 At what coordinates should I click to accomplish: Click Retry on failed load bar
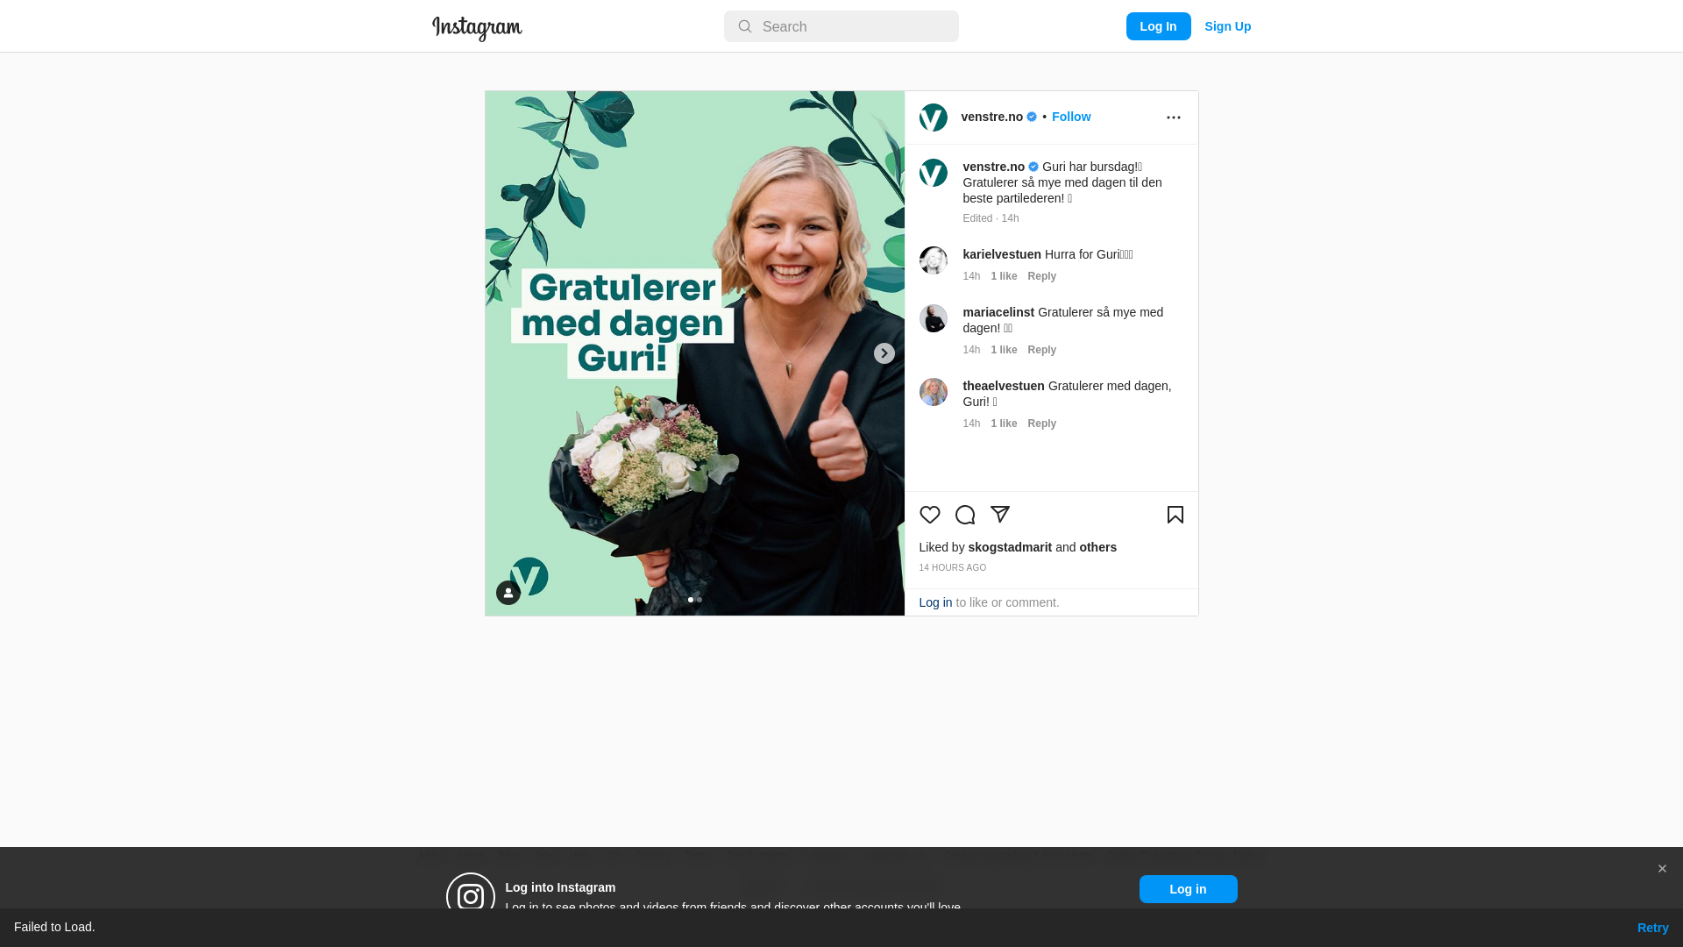[1652, 928]
